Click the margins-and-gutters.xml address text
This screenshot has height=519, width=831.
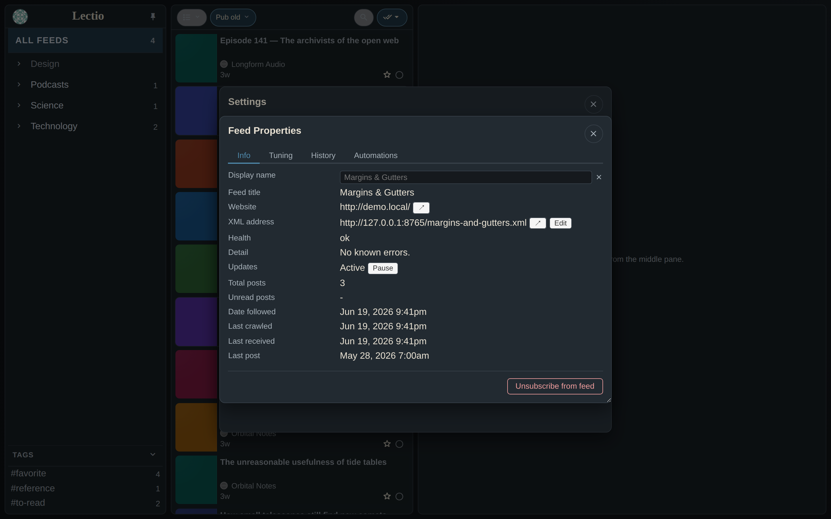coord(433,223)
